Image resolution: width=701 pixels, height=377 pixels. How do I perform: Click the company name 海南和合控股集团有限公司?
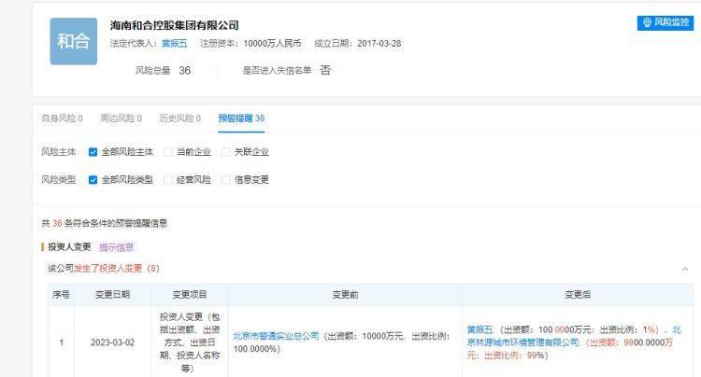[x=174, y=25]
